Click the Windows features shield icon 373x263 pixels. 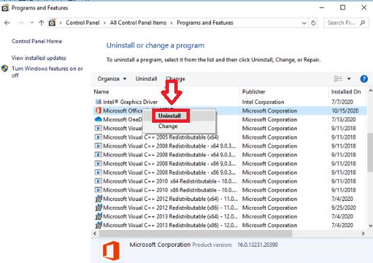pyautogui.click(x=5, y=69)
